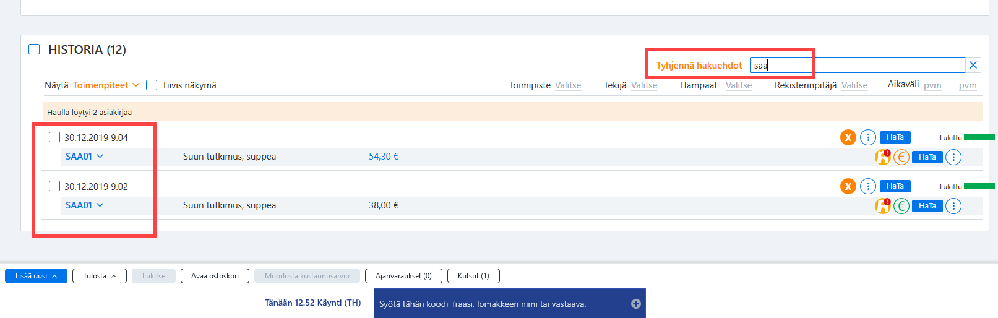The height and width of the screenshot is (318, 998).
Task: Click tooth warning icon on 54,30 € row
Action: click(883, 157)
